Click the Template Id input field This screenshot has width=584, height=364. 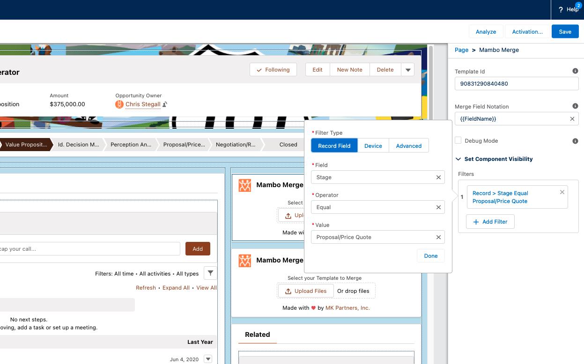[x=516, y=84]
